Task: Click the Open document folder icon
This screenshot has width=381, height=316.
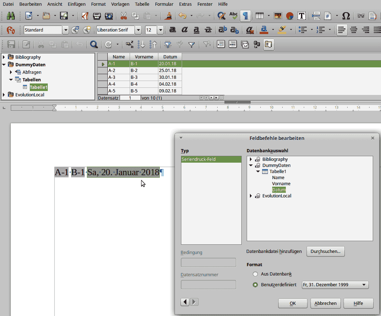Action: (46, 16)
